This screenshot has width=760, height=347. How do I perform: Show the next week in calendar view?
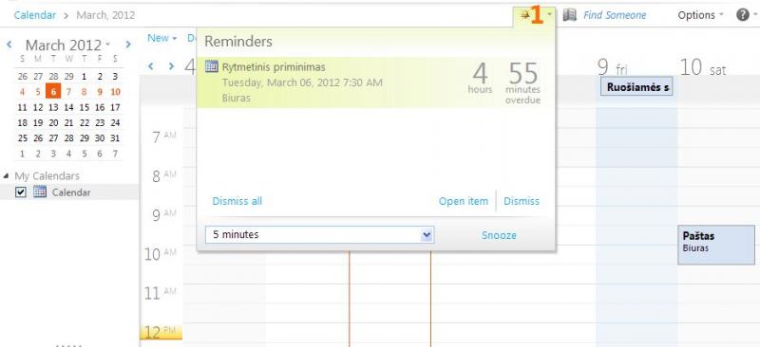[x=171, y=66]
